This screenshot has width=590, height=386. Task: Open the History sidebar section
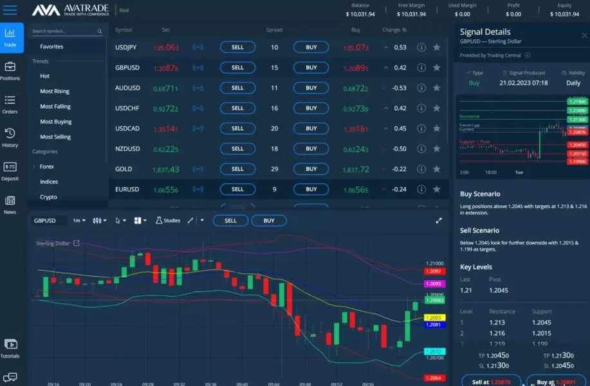click(10, 138)
